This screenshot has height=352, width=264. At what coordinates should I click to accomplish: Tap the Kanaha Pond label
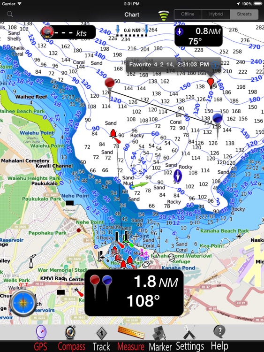click(178, 268)
